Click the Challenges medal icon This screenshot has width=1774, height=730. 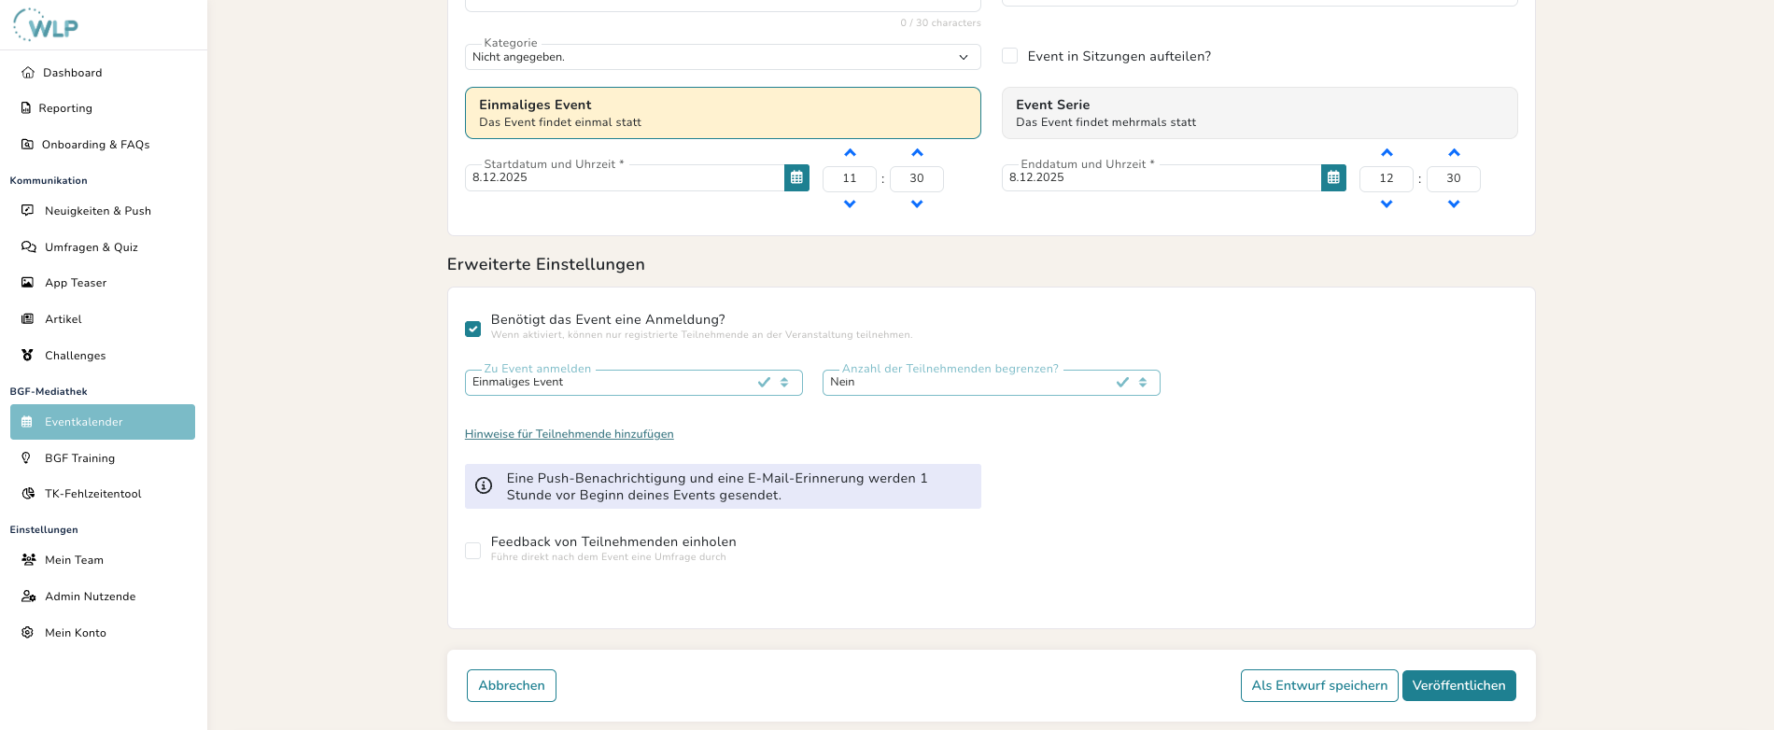[x=27, y=355]
